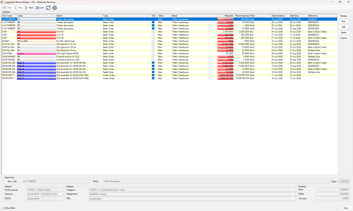Click the Close button at bottom right
The height and width of the screenshot is (211, 353).
[x=346, y=208]
